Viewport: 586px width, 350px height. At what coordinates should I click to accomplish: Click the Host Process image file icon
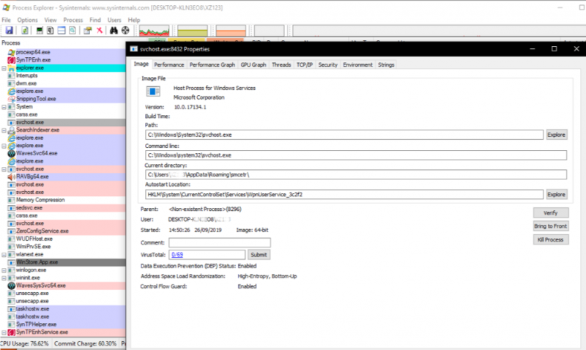(153, 91)
